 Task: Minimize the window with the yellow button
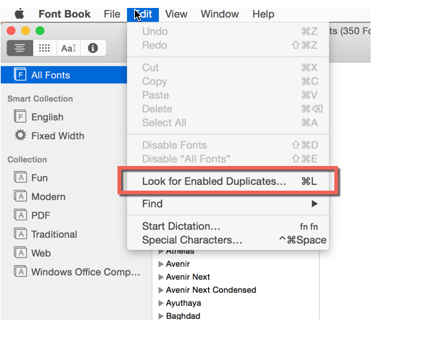pos(25,30)
